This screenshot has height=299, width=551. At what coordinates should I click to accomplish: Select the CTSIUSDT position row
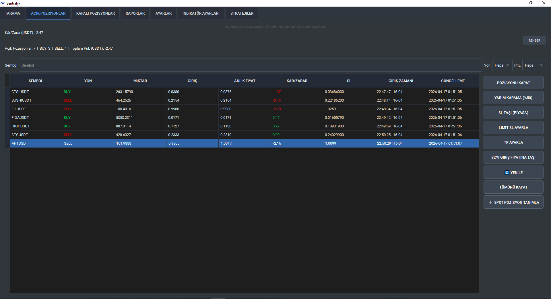coord(36,92)
